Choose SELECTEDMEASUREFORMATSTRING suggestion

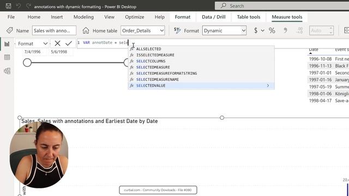201,73
